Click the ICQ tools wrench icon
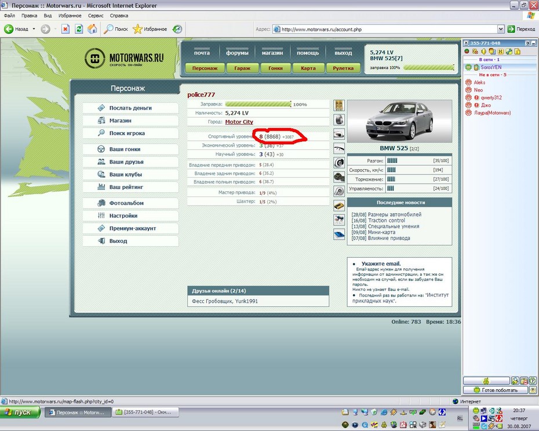Image resolution: width=539 pixels, height=431 pixels. (509, 52)
